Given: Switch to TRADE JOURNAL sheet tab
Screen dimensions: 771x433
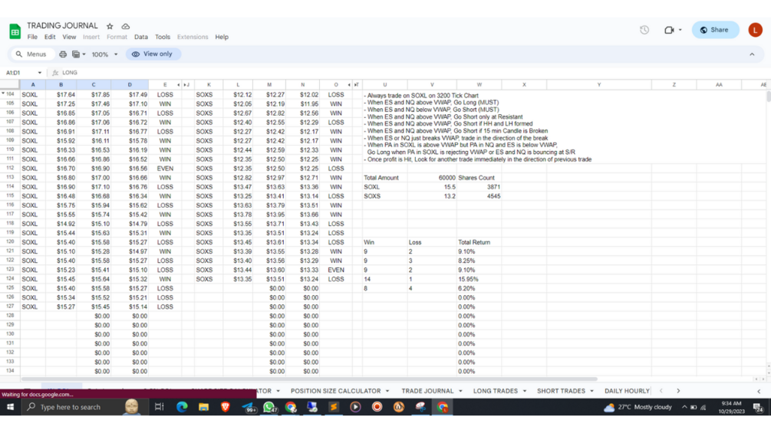Looking at the screenshot, I should (x=427, y=392).
